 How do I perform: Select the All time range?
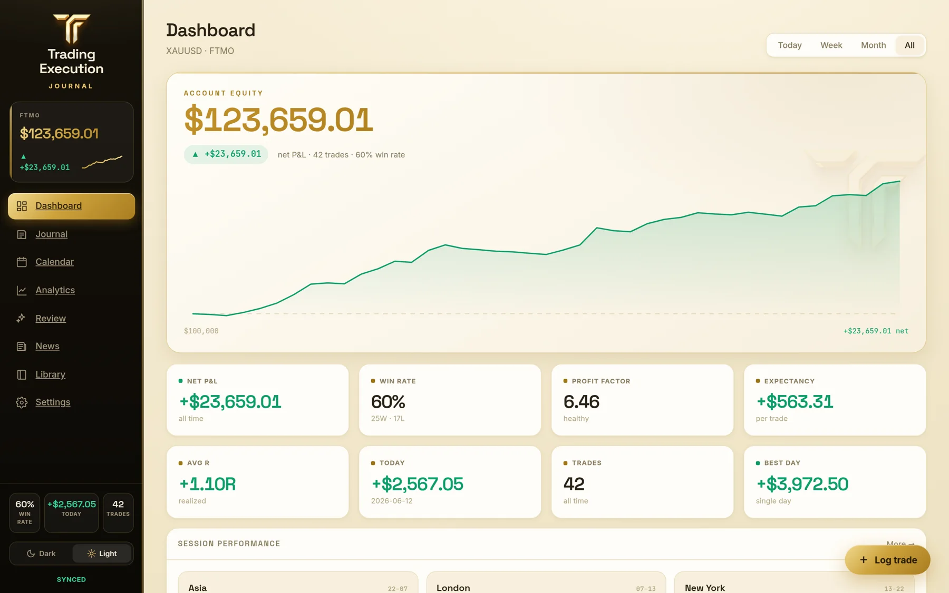[x=910, y=45]
